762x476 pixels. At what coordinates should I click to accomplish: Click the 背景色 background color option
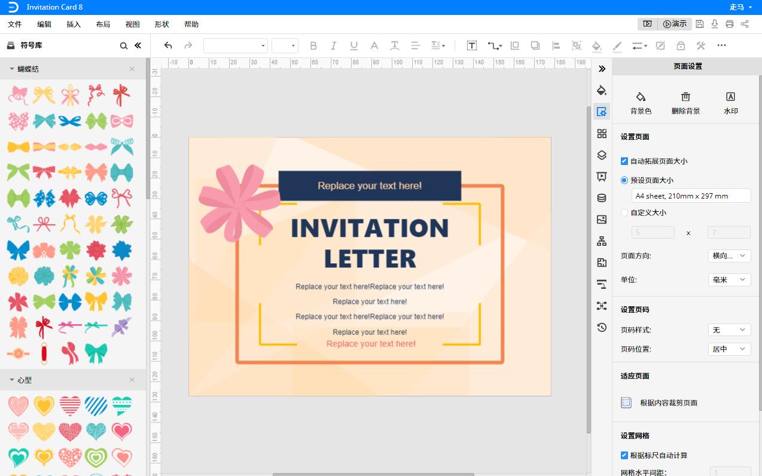pos(641,103)
